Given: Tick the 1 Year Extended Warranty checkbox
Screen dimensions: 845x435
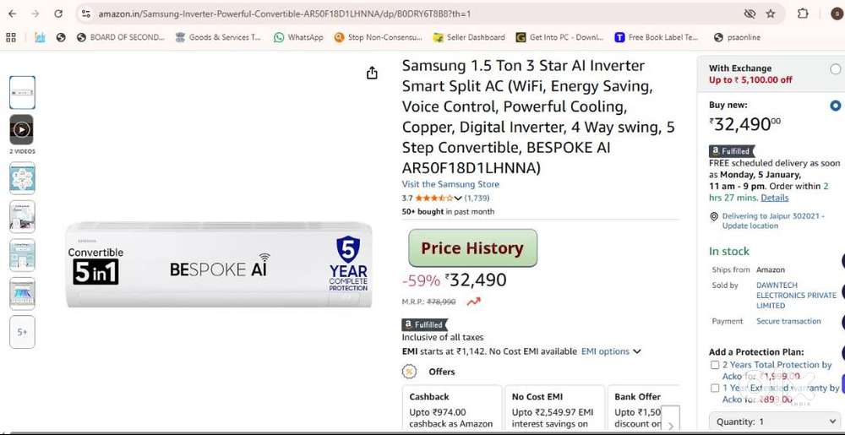Looking at the screenshot, I should [x=715, y=388].
